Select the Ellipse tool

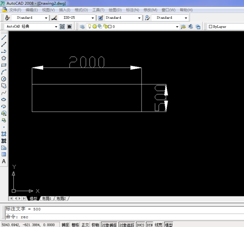tap(4, 100)
